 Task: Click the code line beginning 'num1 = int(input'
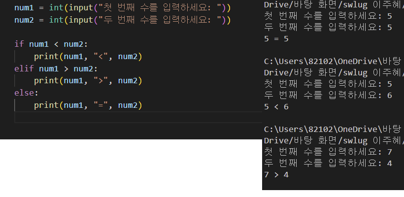(122, 8)
